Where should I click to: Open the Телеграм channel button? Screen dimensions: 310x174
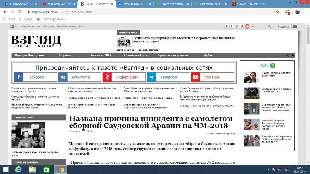pos(168,77)
